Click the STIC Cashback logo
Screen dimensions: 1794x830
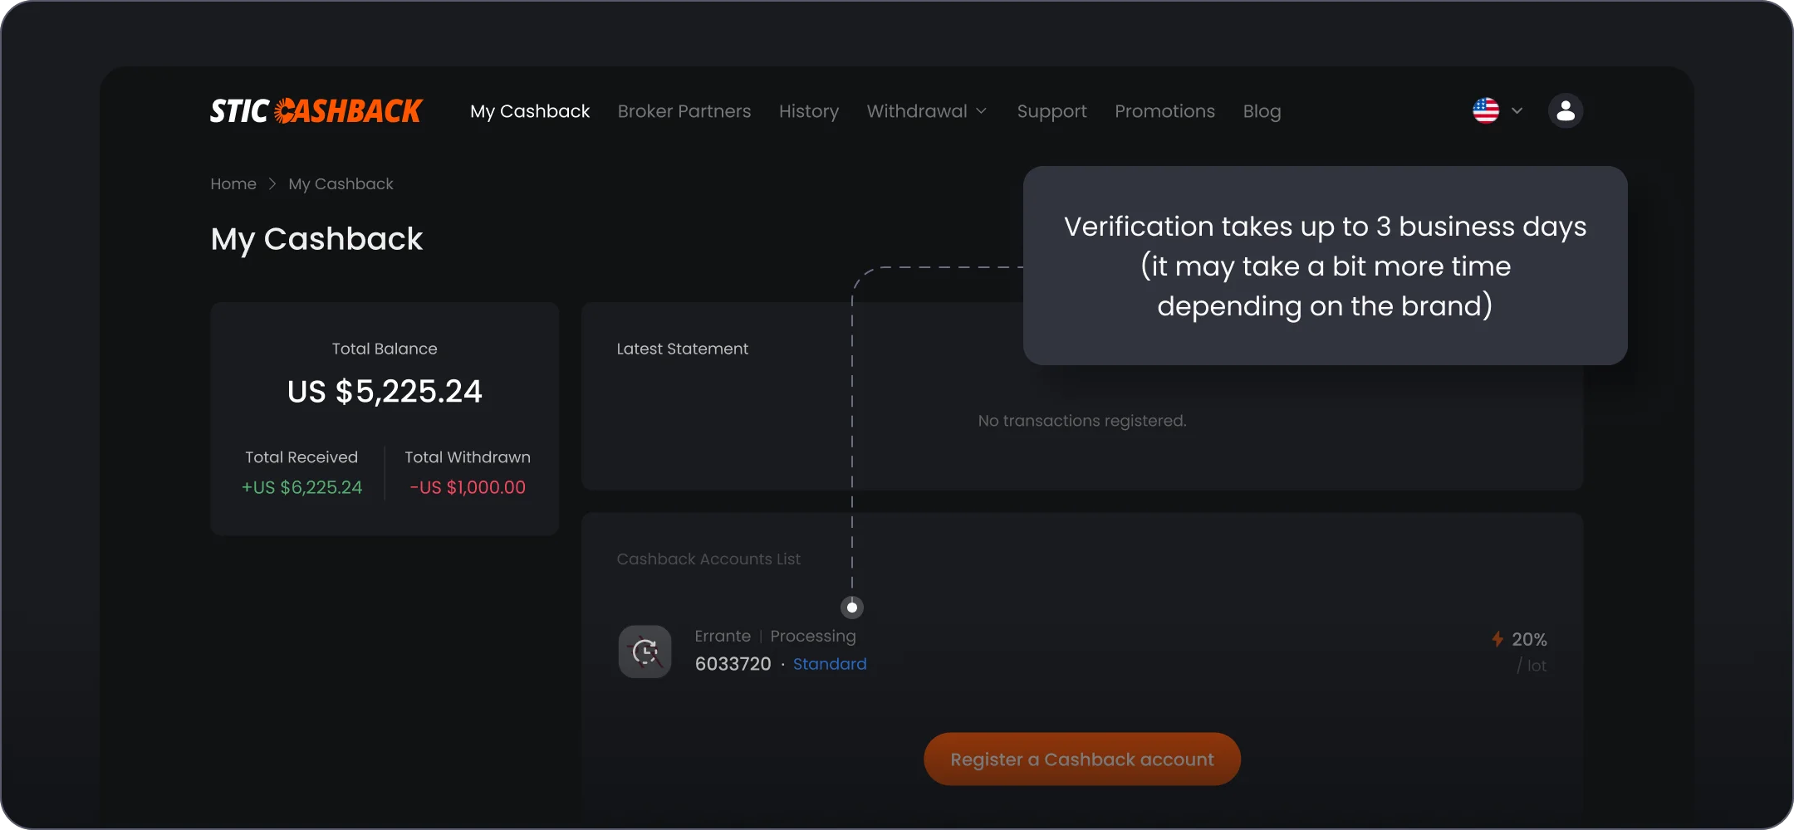[316, 110]
